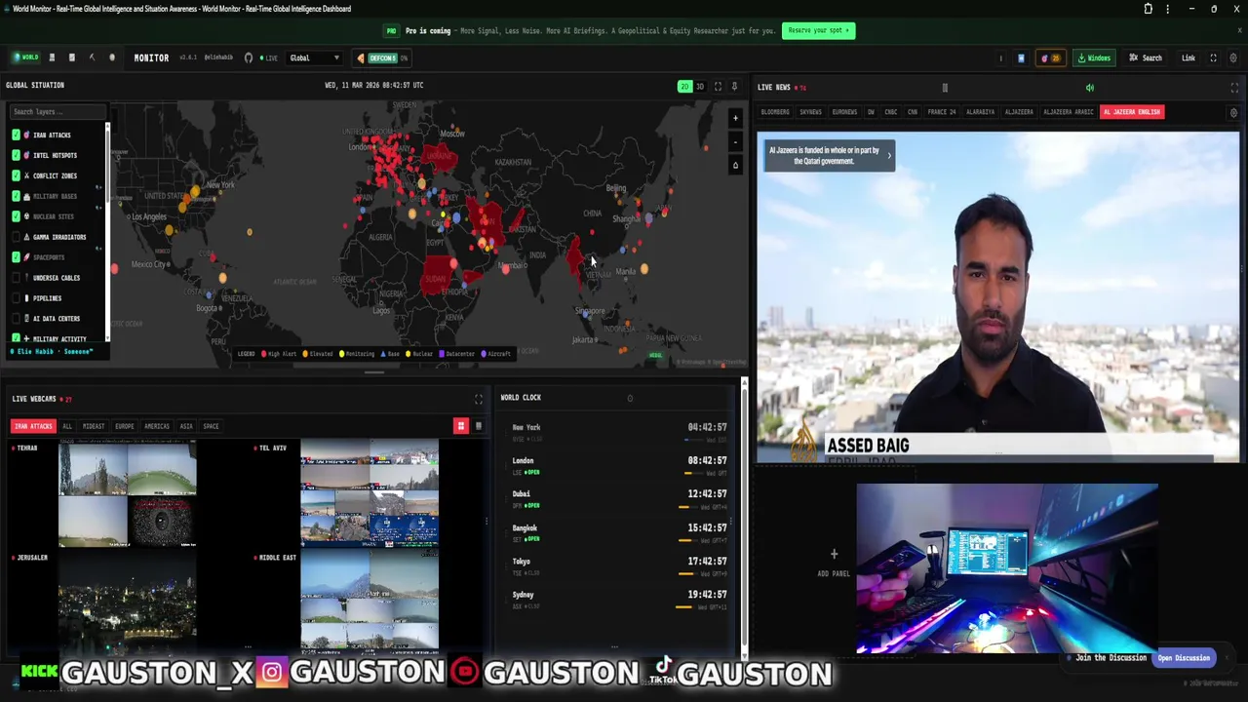Switch map to 2D mode

[x=684, y=86]
